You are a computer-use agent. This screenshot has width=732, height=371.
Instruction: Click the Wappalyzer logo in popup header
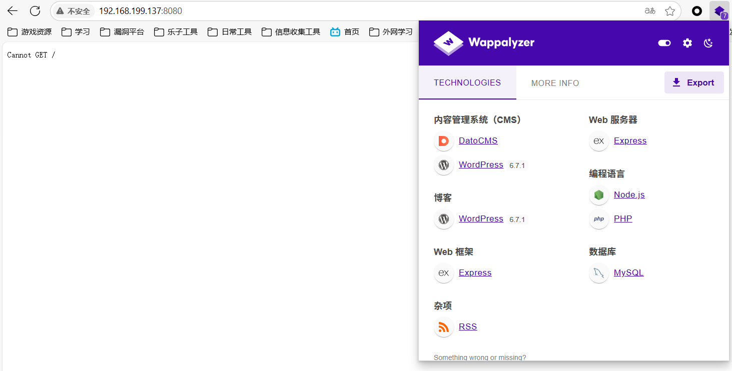click(x=484, y=42)
